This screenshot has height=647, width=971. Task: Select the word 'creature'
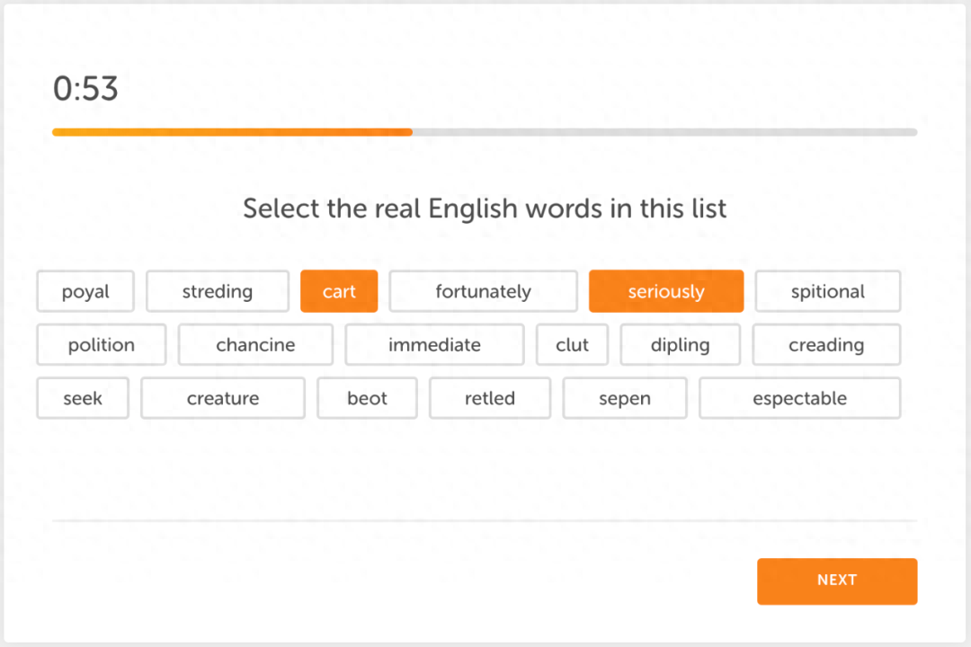click(x=223, y=398)
